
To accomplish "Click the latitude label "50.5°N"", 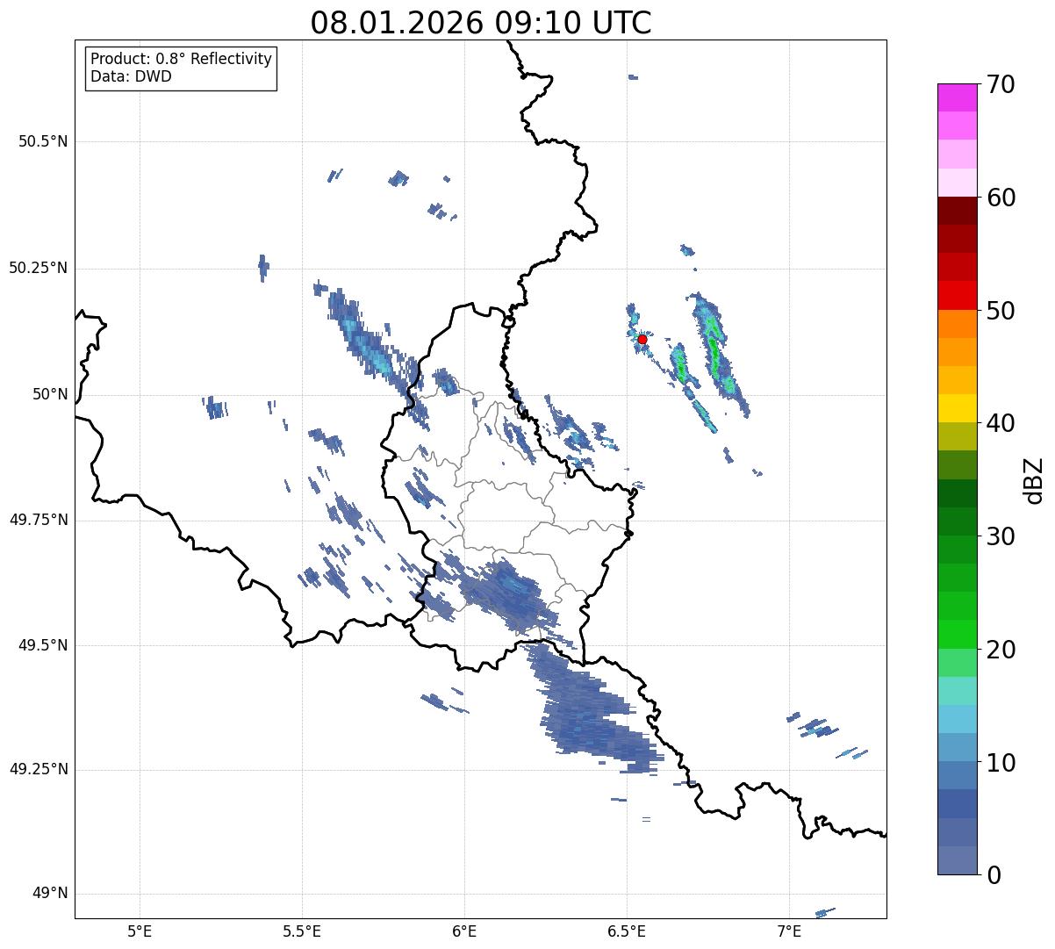I will tap(42, 141).
